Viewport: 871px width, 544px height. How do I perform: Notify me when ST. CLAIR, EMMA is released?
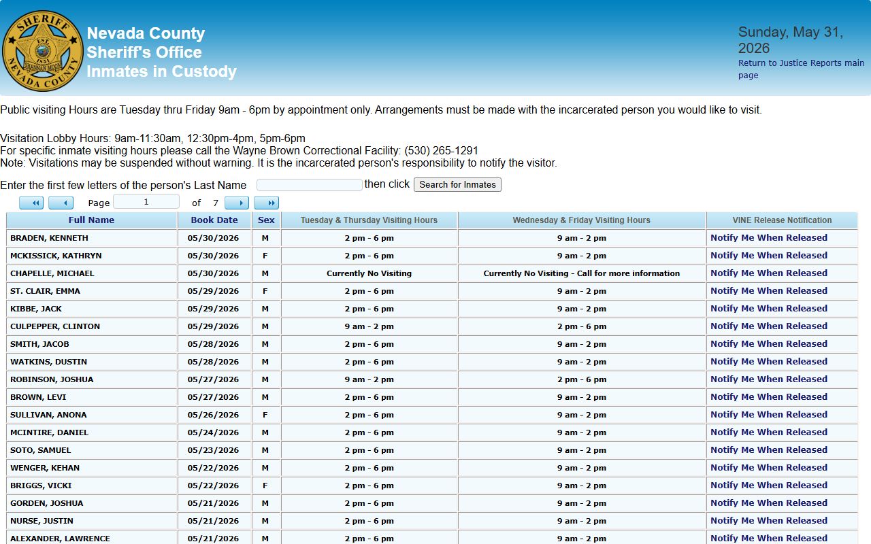(x=769, y=291)
